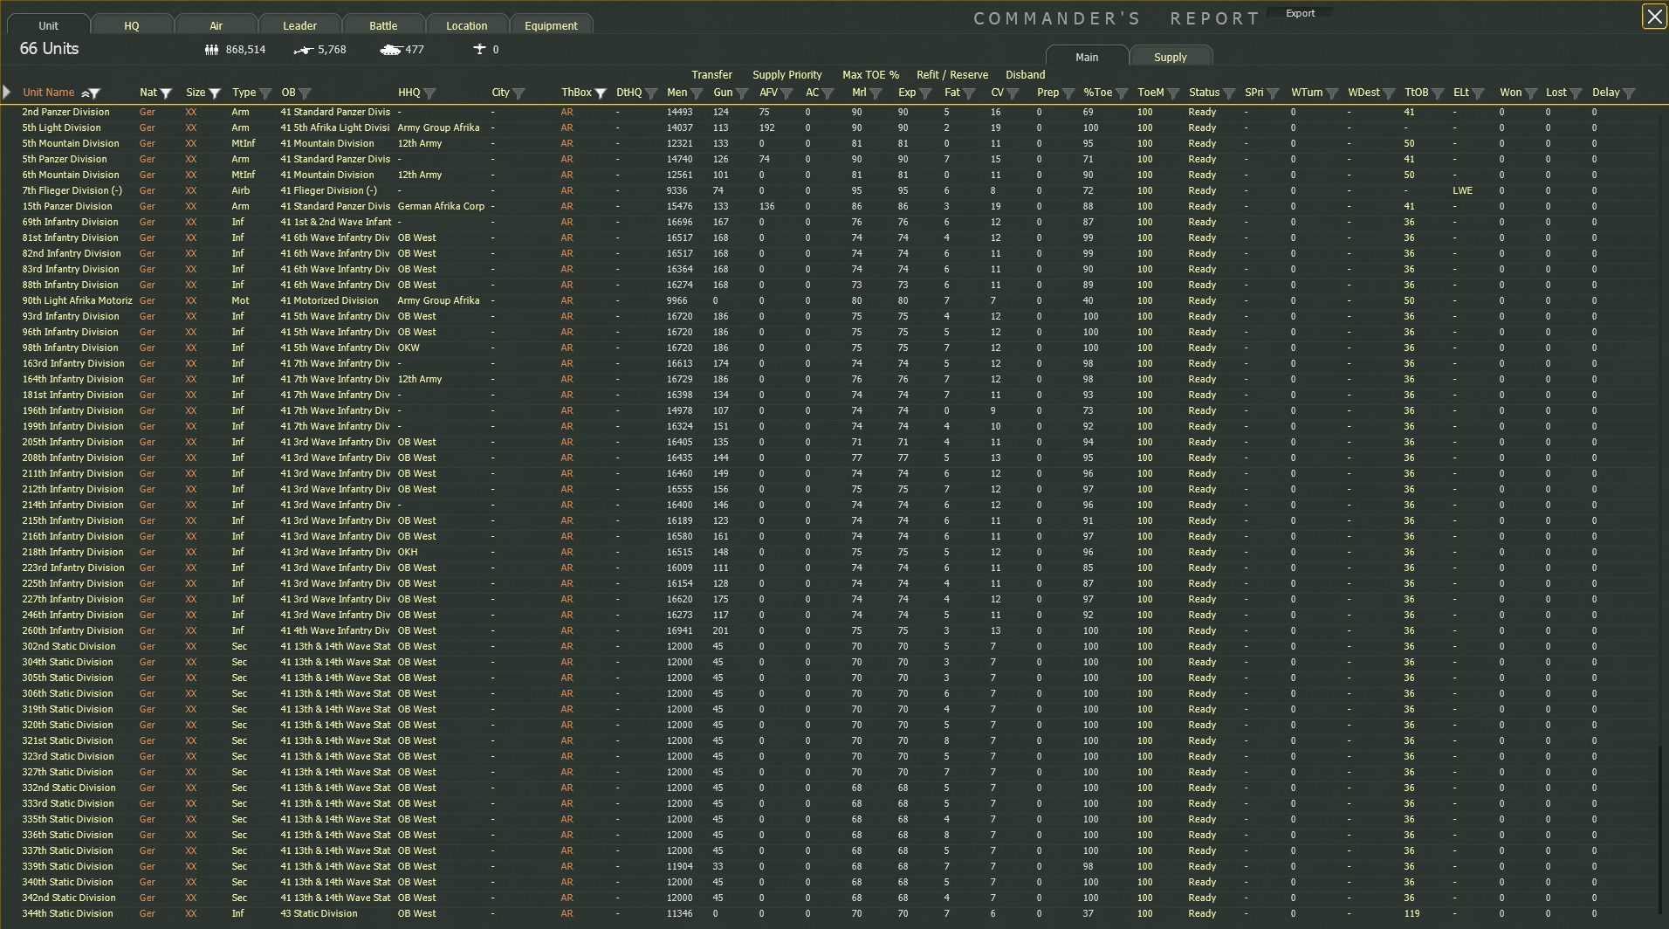
Task: Open the Men column filter funnel
Action: tap(697, 93)
